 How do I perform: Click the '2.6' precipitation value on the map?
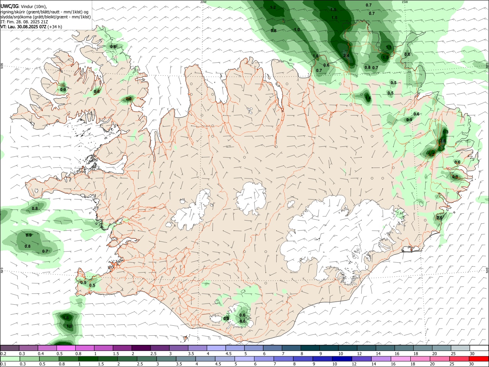tap(443, 141)
